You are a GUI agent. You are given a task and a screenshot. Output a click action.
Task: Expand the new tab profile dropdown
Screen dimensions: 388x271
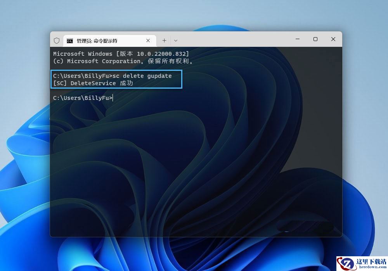[176, 41]
